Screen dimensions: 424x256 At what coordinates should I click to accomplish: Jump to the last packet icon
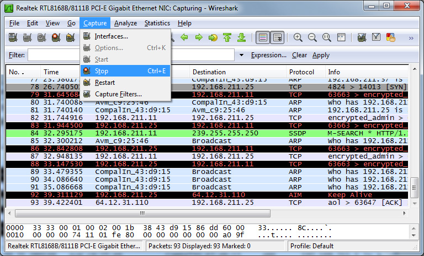(241, 38)
